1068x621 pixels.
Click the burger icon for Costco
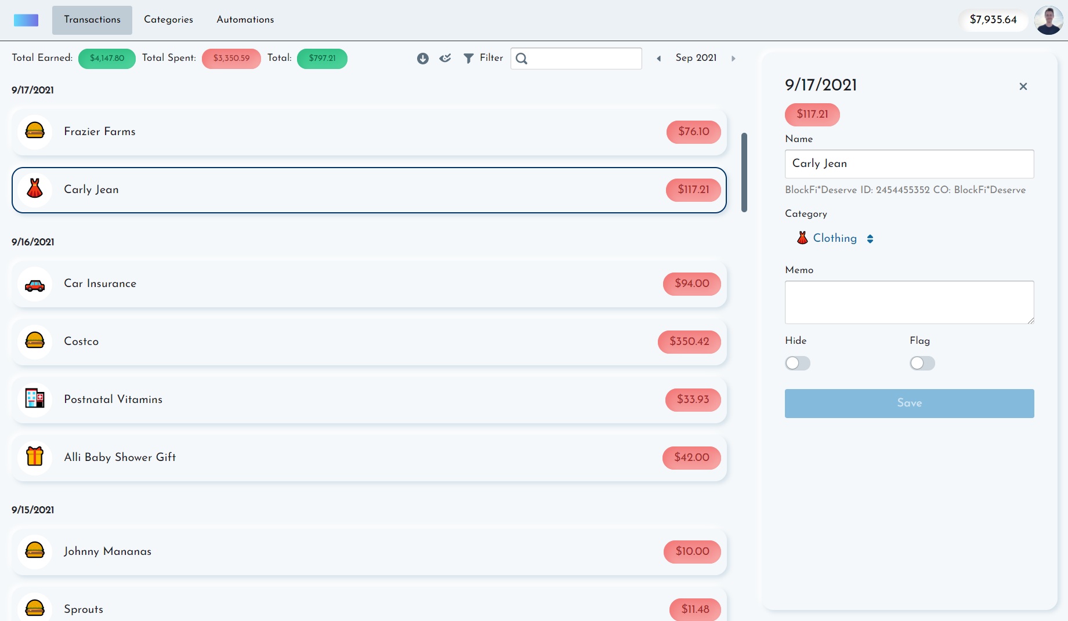click(x=35, y=342)
